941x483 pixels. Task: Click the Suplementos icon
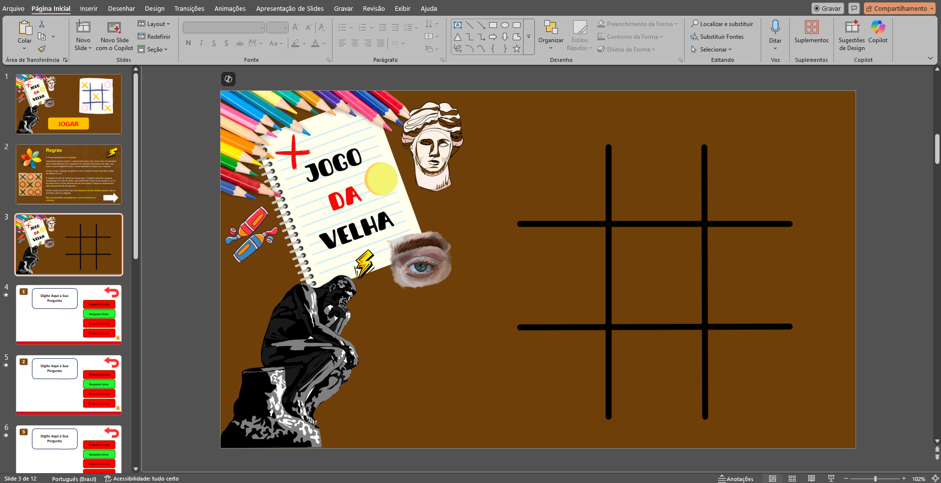click(x=811, y=27)
